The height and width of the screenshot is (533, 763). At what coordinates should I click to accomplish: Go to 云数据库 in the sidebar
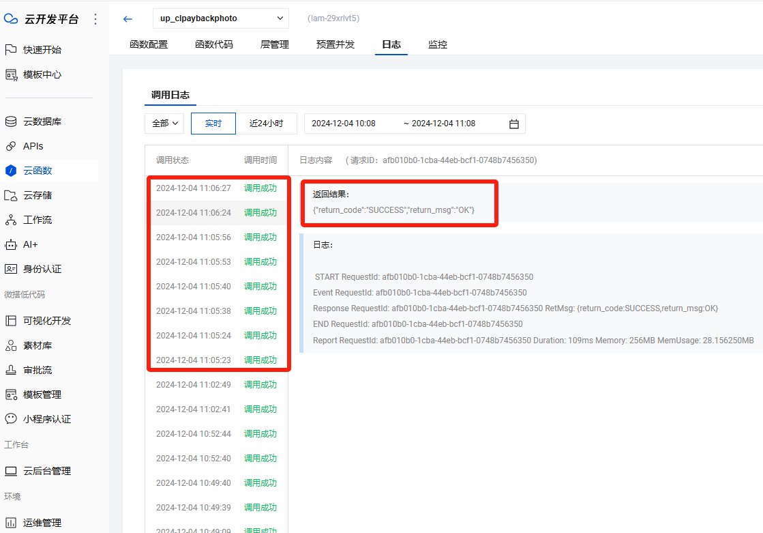[x=42, y=121]
